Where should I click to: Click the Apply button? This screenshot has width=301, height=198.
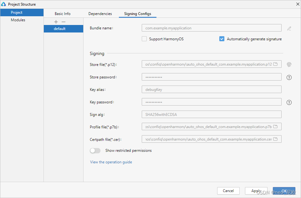pyautogui.click(x=256, y=191)
